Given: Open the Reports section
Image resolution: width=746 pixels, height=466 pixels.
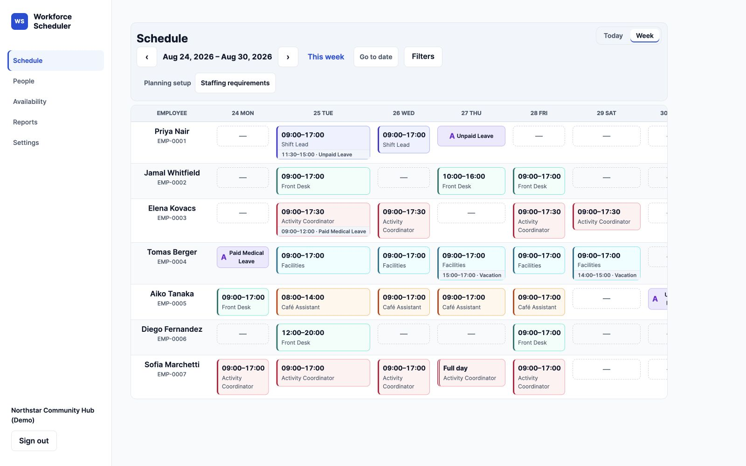Looking at the screenshot, I should tap(56, 122).
